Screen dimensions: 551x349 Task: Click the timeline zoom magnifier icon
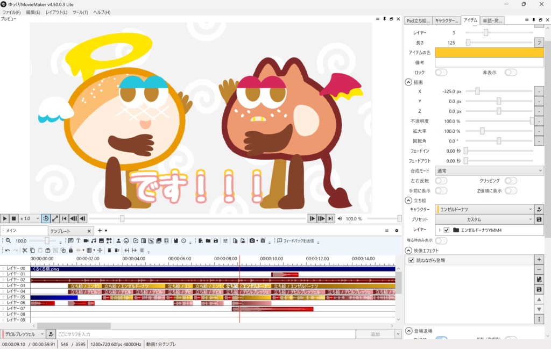point(8,240)
